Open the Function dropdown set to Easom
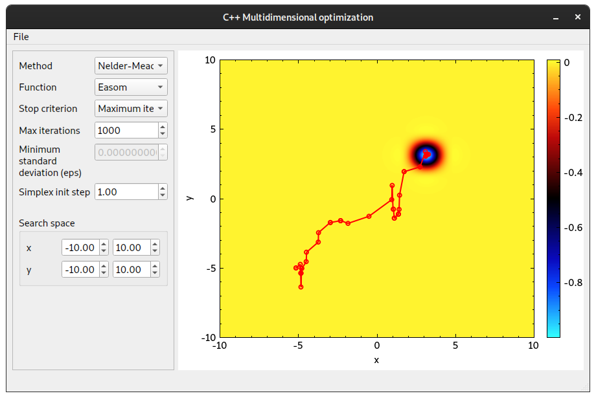Viewport: 596px width, 398px height. [x=131, y=87]
